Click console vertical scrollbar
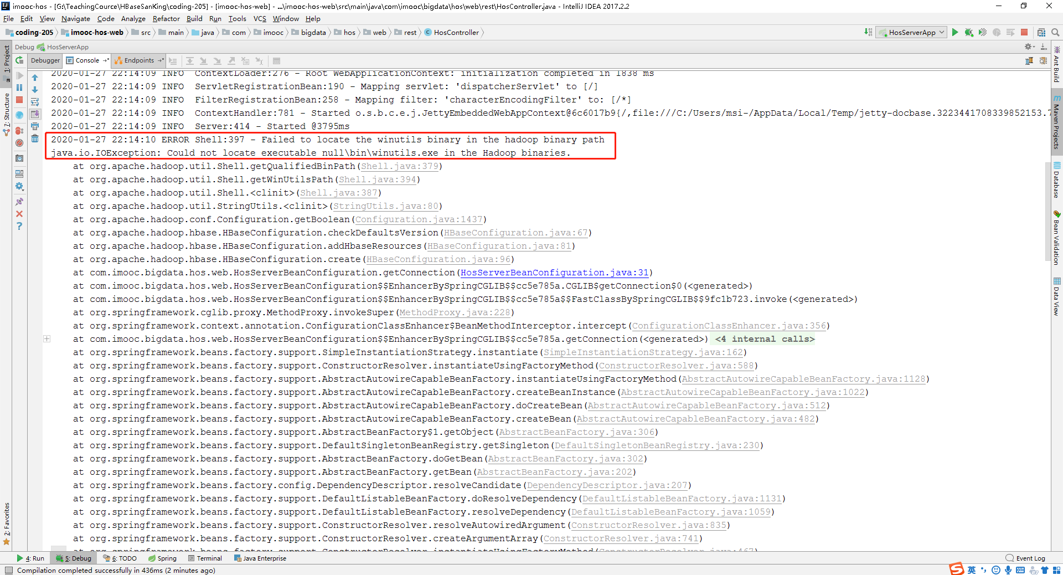The image size is (1063, 575). coord(1047,211)
